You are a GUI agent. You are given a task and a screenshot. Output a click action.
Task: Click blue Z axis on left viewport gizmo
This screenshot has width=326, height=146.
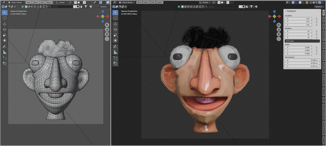[103, 12]
